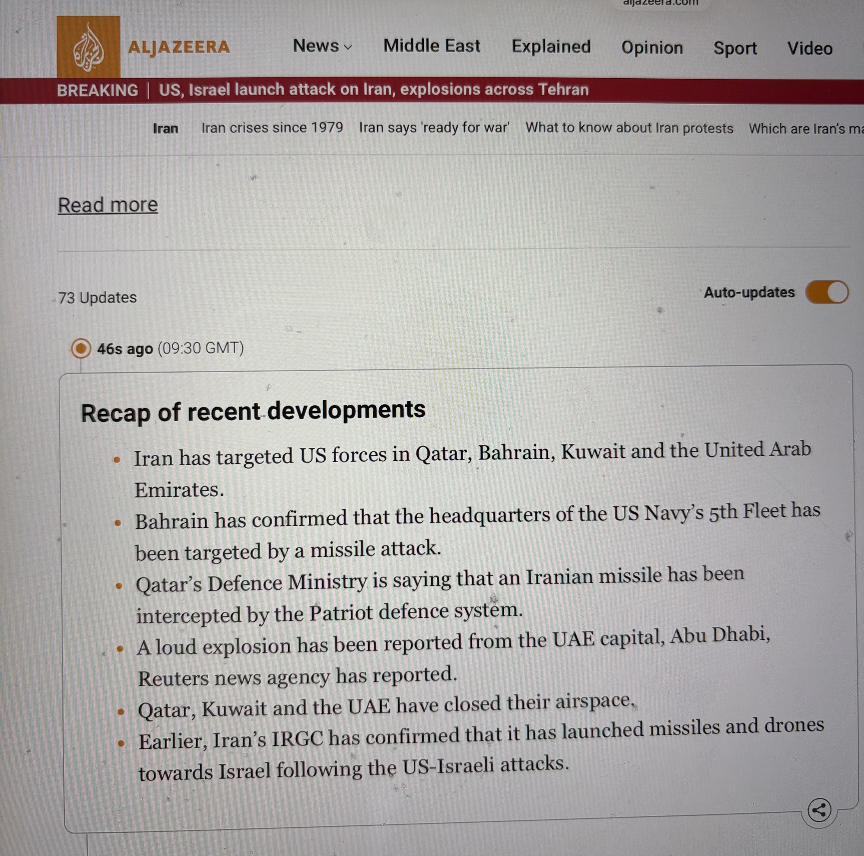864x856 pixels.
Task: Open the Sport section
Action: (x=735, y=48)
